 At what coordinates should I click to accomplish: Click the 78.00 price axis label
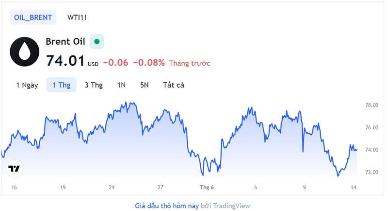tap(372, 105)
